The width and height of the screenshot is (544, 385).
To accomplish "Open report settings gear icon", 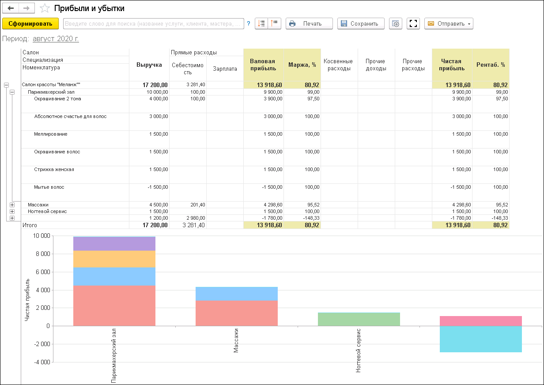I will click(396, 24).
